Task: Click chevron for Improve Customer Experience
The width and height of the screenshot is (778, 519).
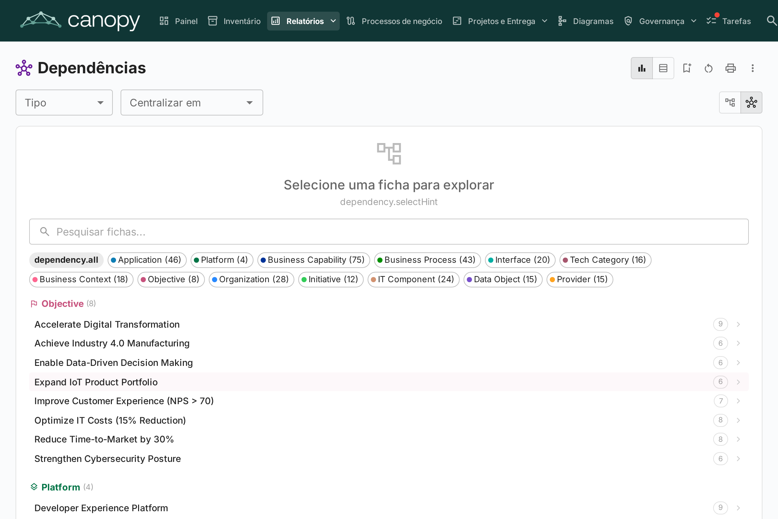Action: (x=738, y=401)
